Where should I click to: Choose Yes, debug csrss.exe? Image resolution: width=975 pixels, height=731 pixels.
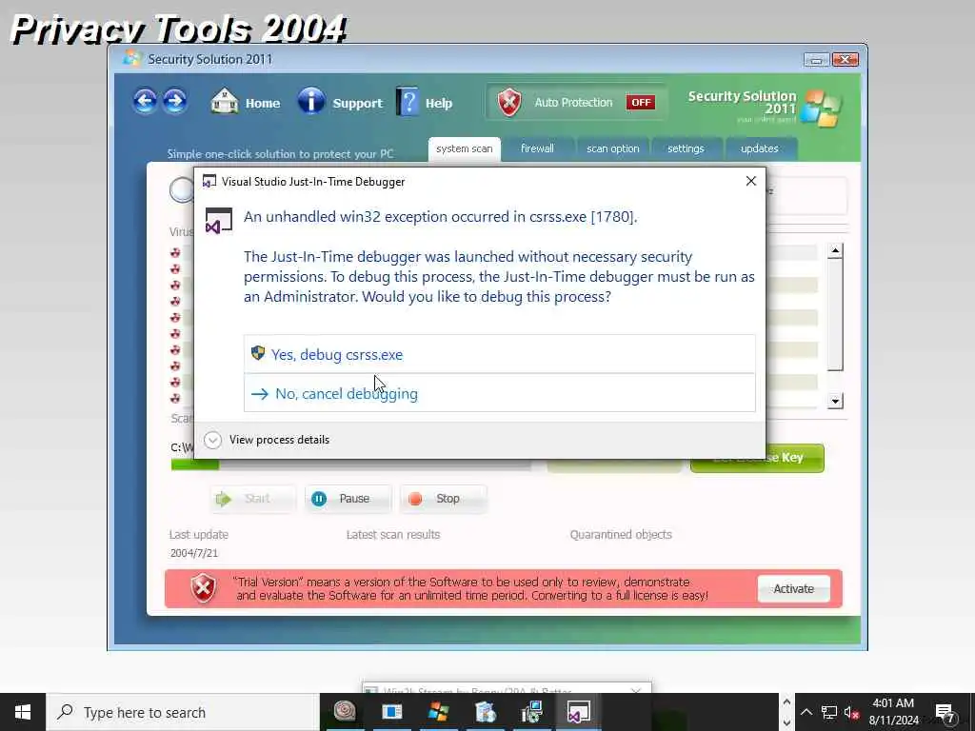click(499, 354)
